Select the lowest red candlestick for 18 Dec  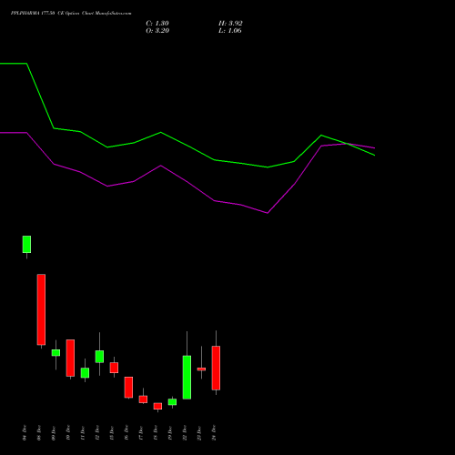click(157, 406)
